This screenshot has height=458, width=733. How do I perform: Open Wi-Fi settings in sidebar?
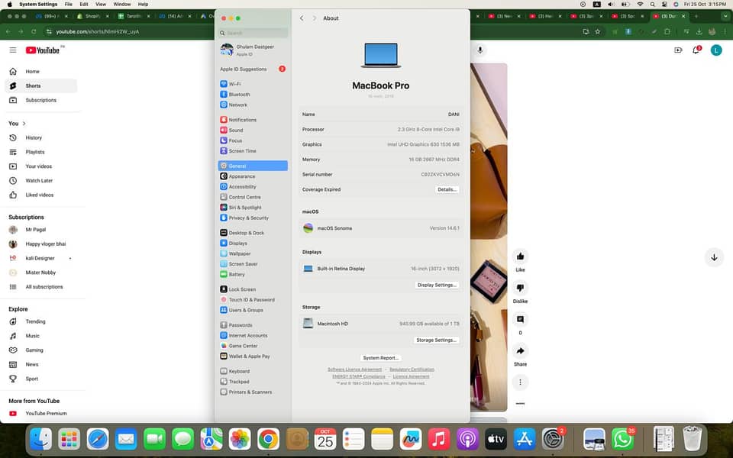pyautogui.click(x=234, y=84)
